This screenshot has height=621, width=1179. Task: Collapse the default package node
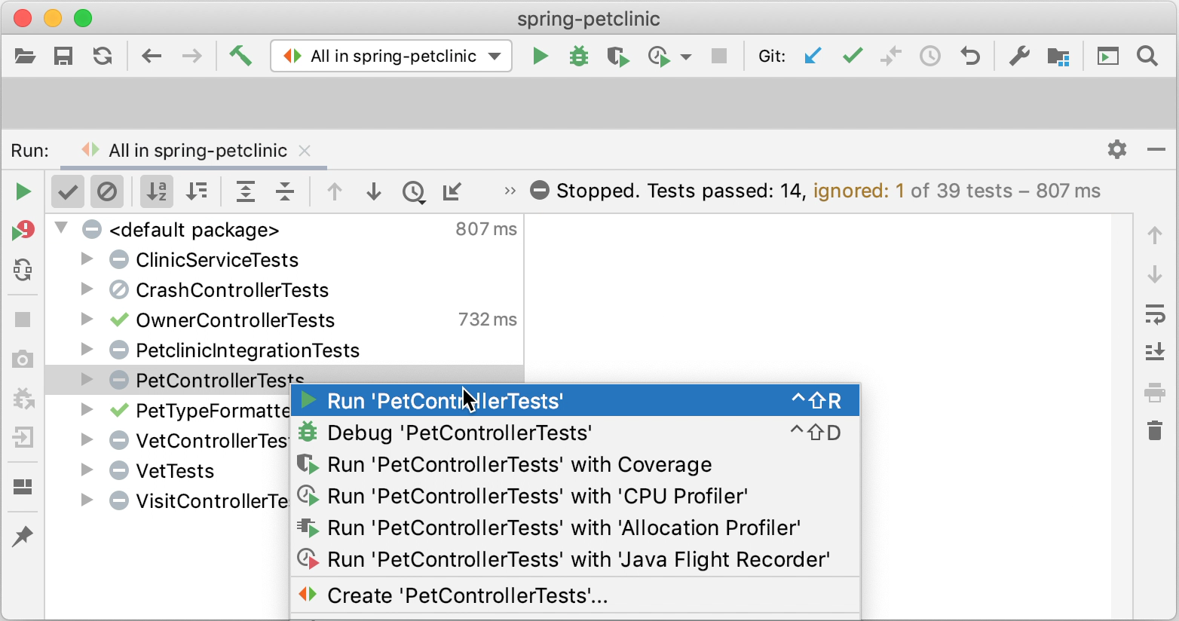click(61, 229)
